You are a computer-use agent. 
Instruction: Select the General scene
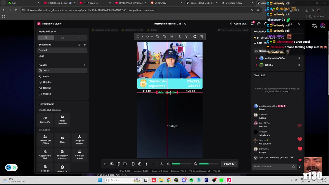click(62, 50)
